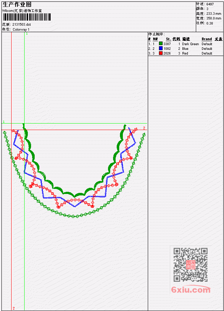Click the Blue description cell

[185, 49]
